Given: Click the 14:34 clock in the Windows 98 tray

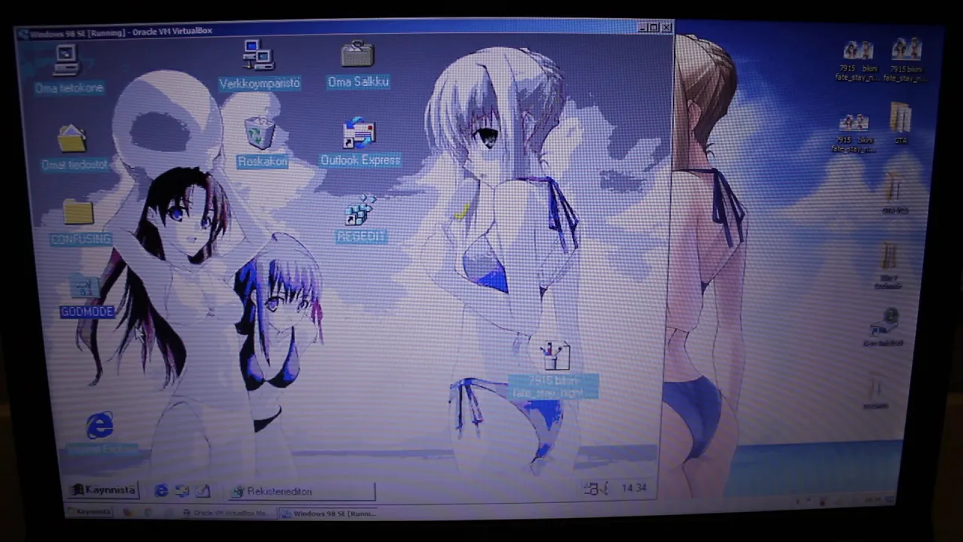Looking at the screenshot, I should [634, 489].
